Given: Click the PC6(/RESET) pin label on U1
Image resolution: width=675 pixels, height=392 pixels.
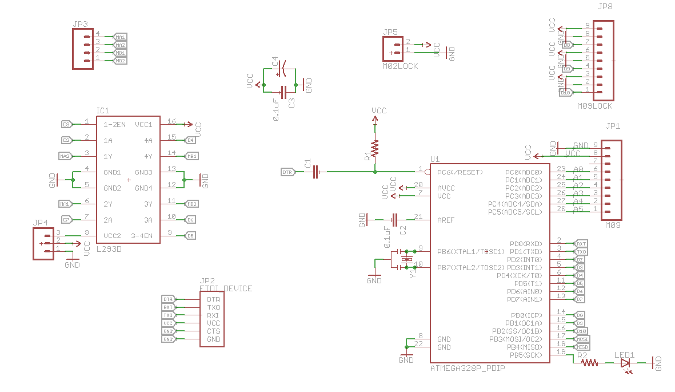Looking at the screenshot, I should 460,172.
